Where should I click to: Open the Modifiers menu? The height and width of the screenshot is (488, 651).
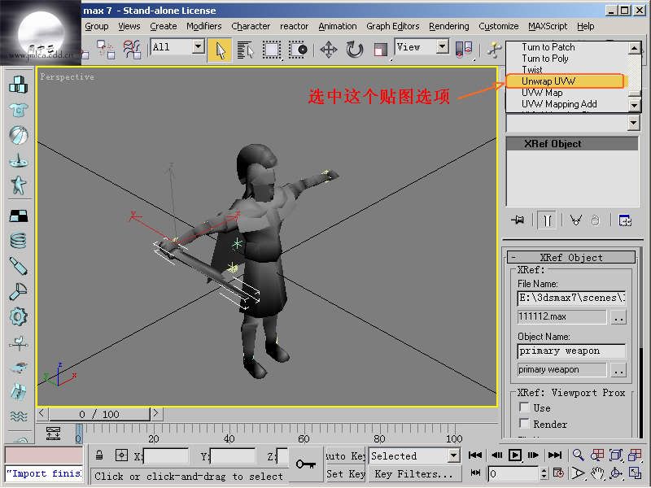pyautogui.click(x=203, y=26)
